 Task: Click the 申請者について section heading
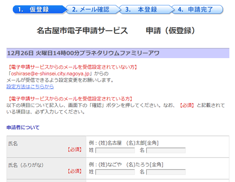click(x=23, y=128)
